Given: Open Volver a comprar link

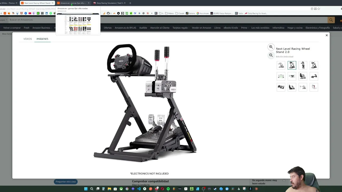Looking at the screenshot, I should [12, 28].
